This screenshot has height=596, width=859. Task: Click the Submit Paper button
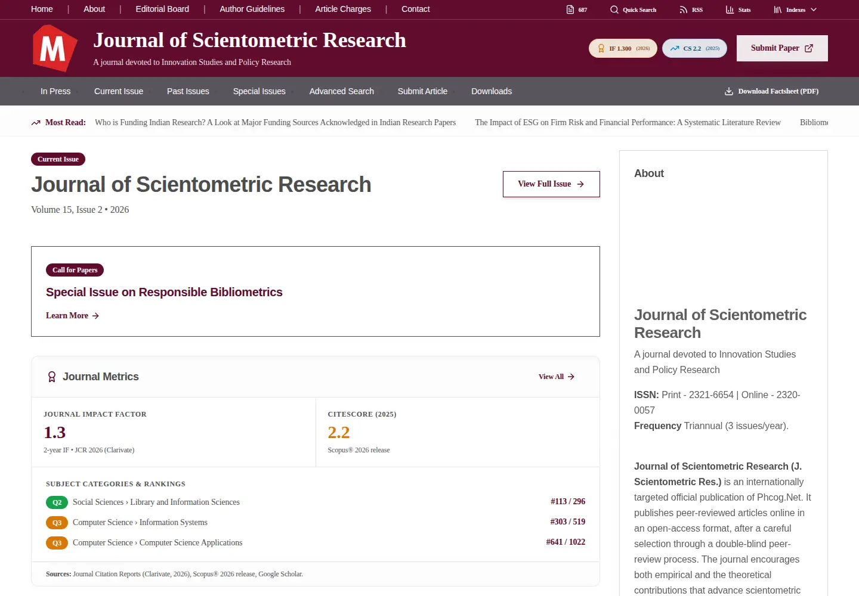[x=782, y=48]
